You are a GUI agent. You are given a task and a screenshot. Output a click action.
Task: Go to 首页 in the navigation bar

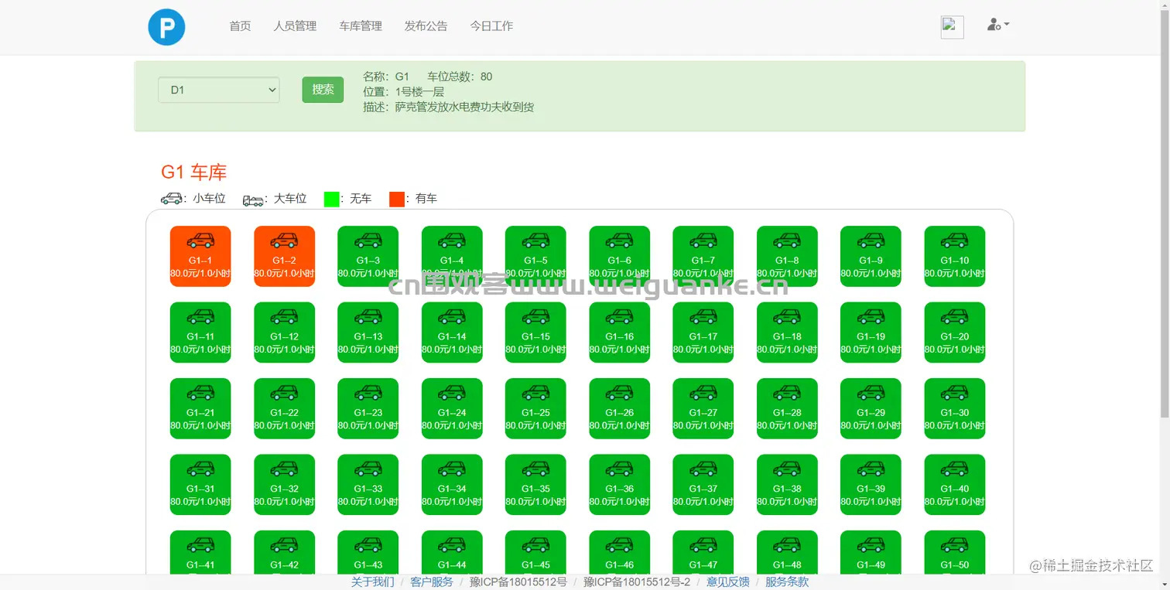pos(240,26)
